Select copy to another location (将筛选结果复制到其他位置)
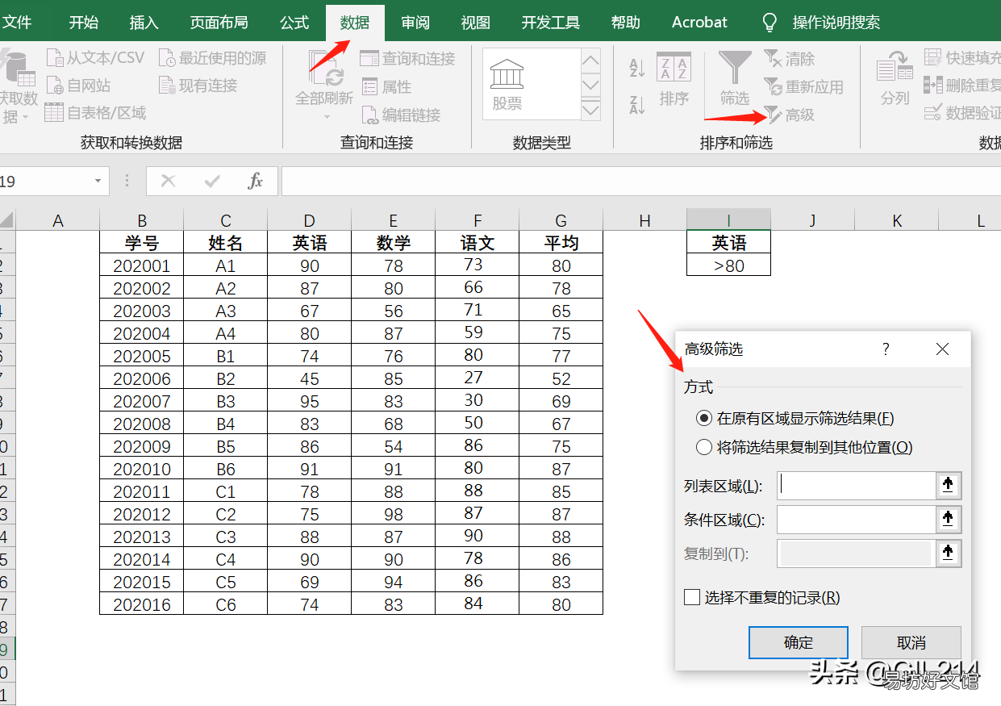The image size is (1001, 706). 804,447
